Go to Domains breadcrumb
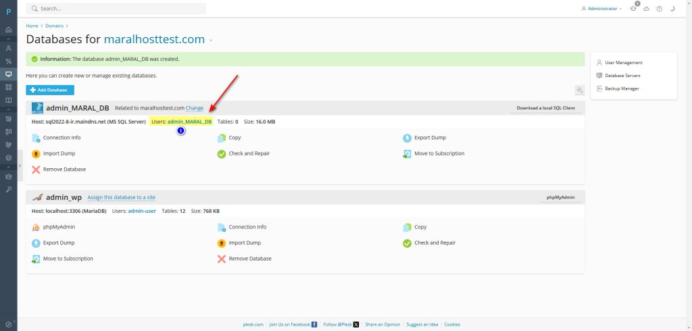The height and width of the screenshot is (331, 692). pos(54,26)
